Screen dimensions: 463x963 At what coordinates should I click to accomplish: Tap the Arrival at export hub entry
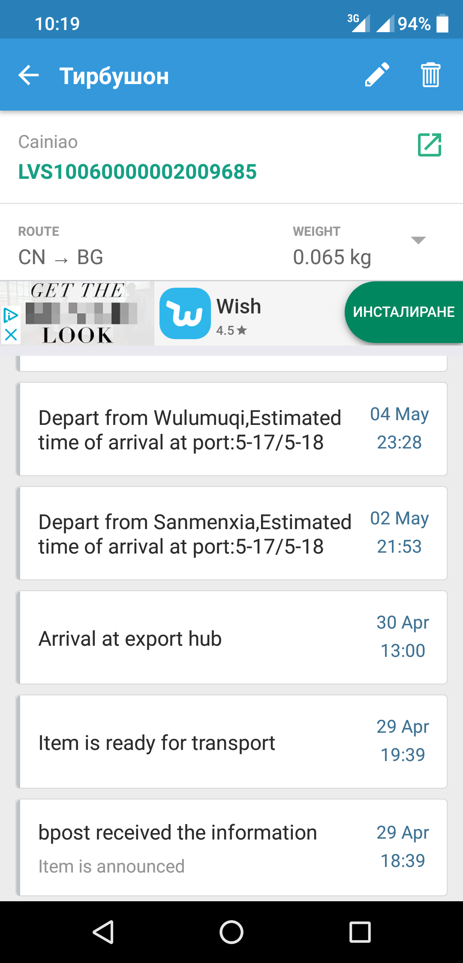[231, 638]
